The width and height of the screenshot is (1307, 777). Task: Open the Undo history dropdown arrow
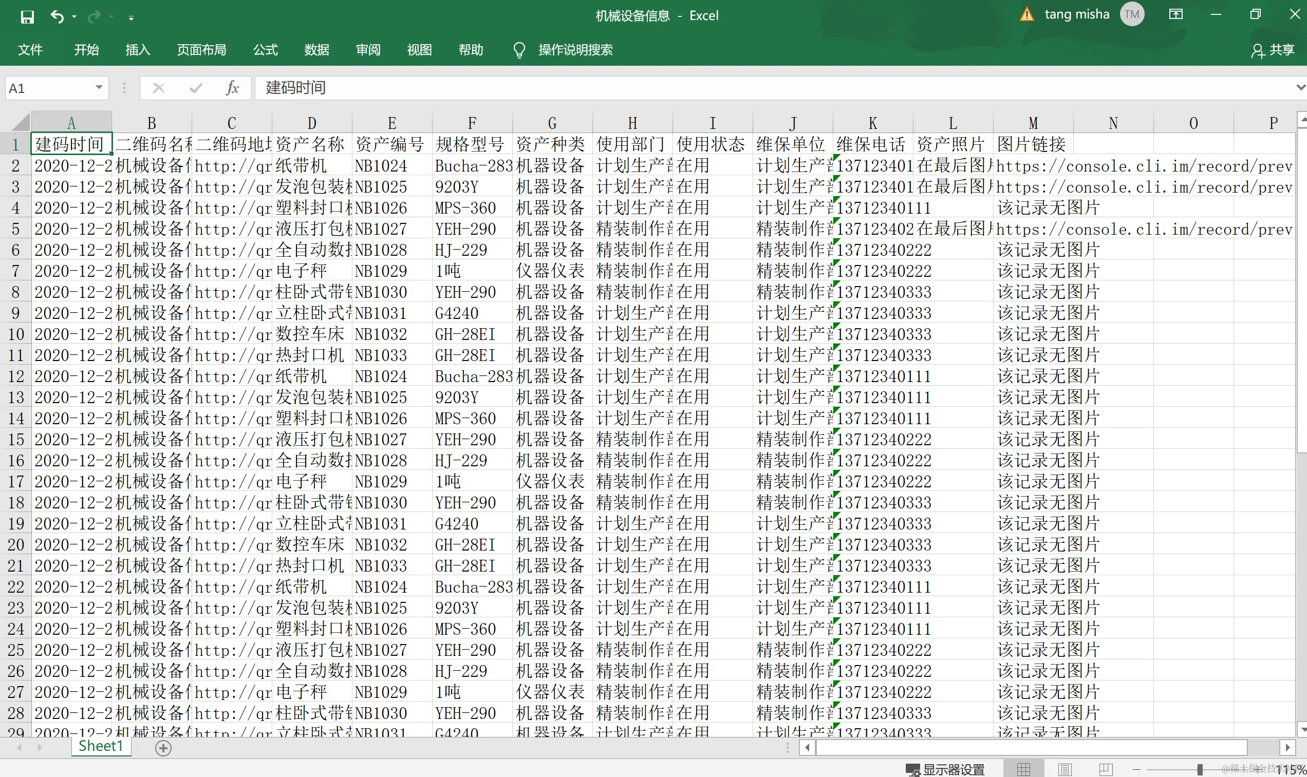74,17
